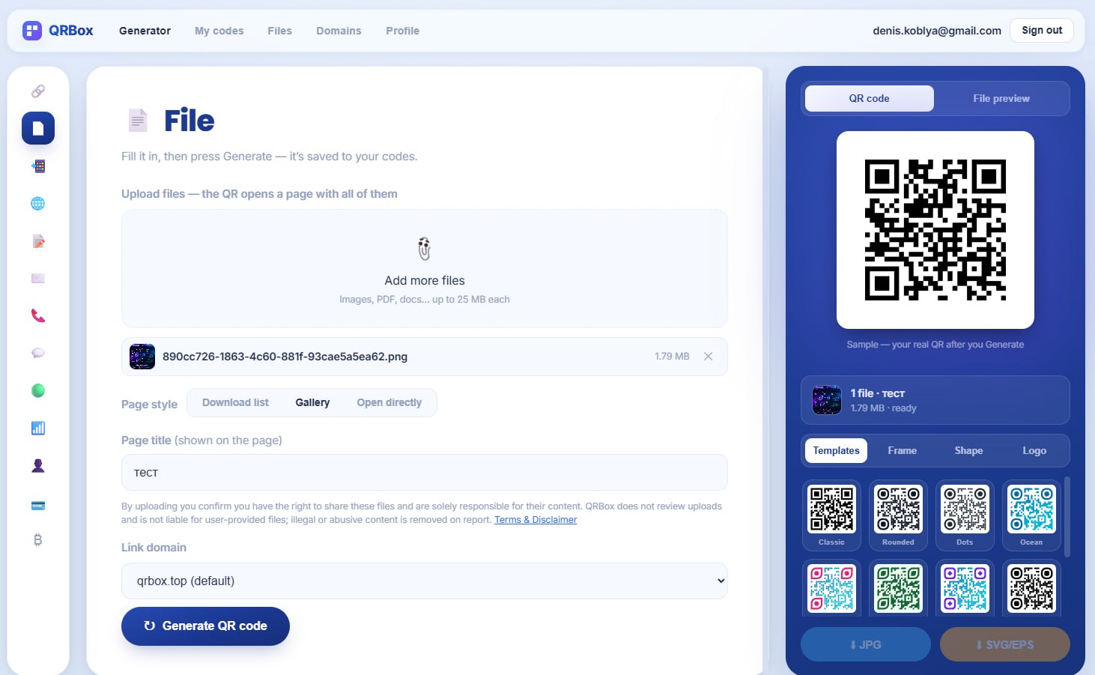Switch to the Frame tab
Viewport: 1095px width, 675px height.
[903, 450]
